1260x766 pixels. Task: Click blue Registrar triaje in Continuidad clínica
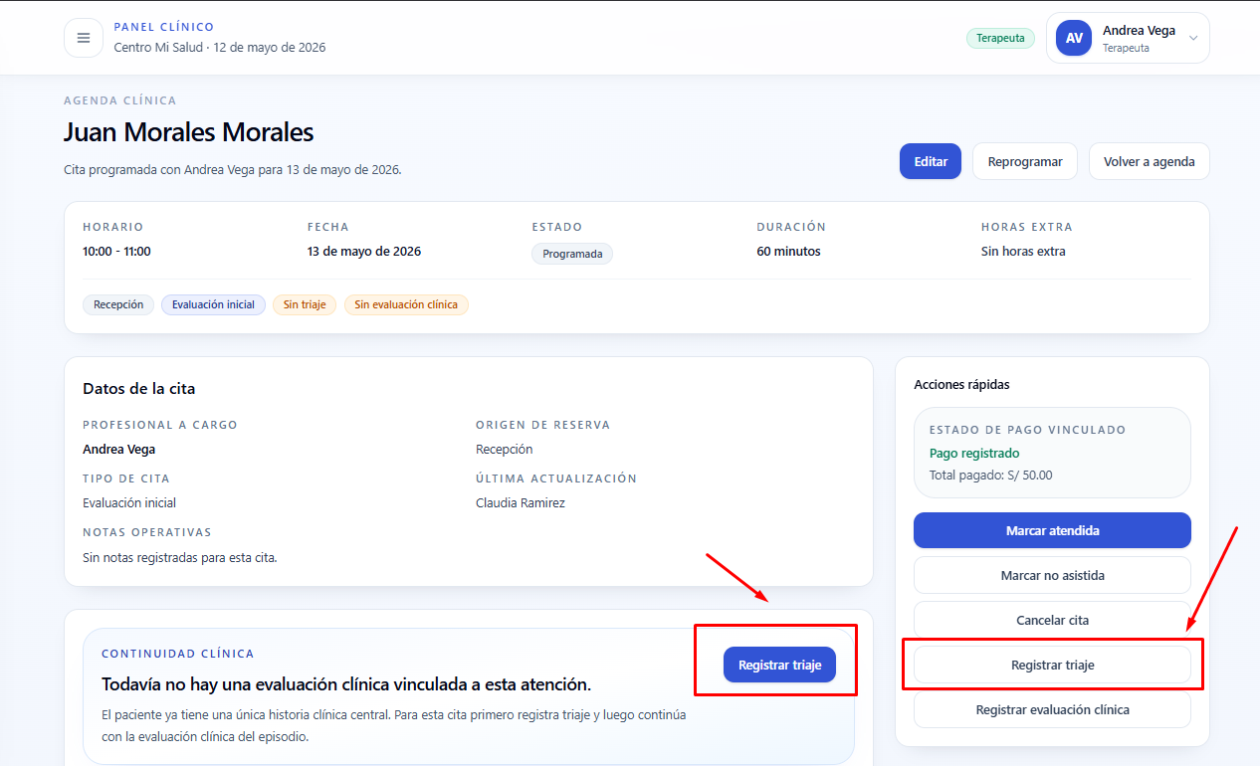[x=779, y=665]
